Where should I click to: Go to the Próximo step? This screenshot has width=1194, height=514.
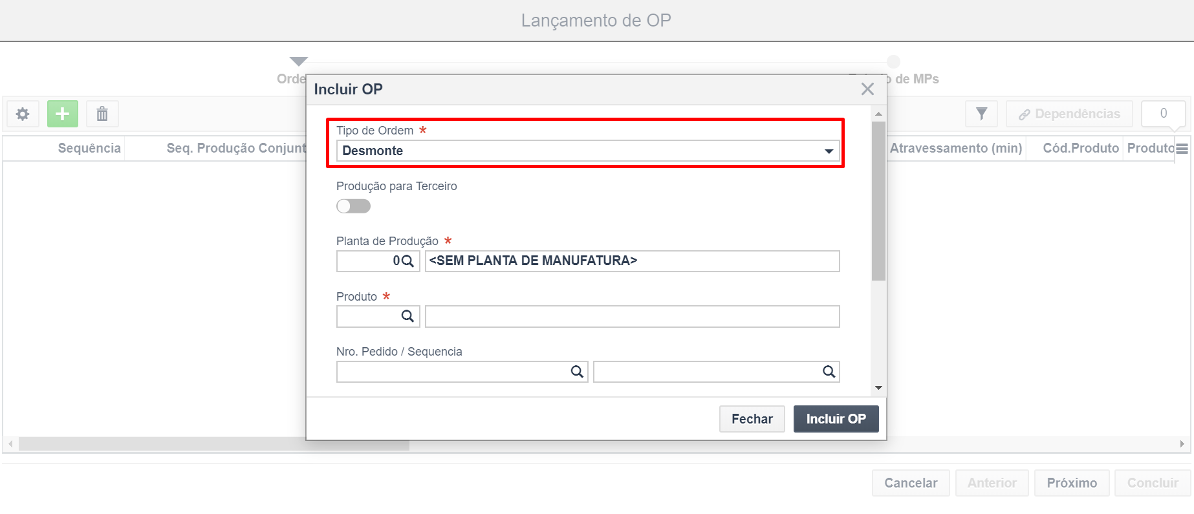pos(1072,483)
